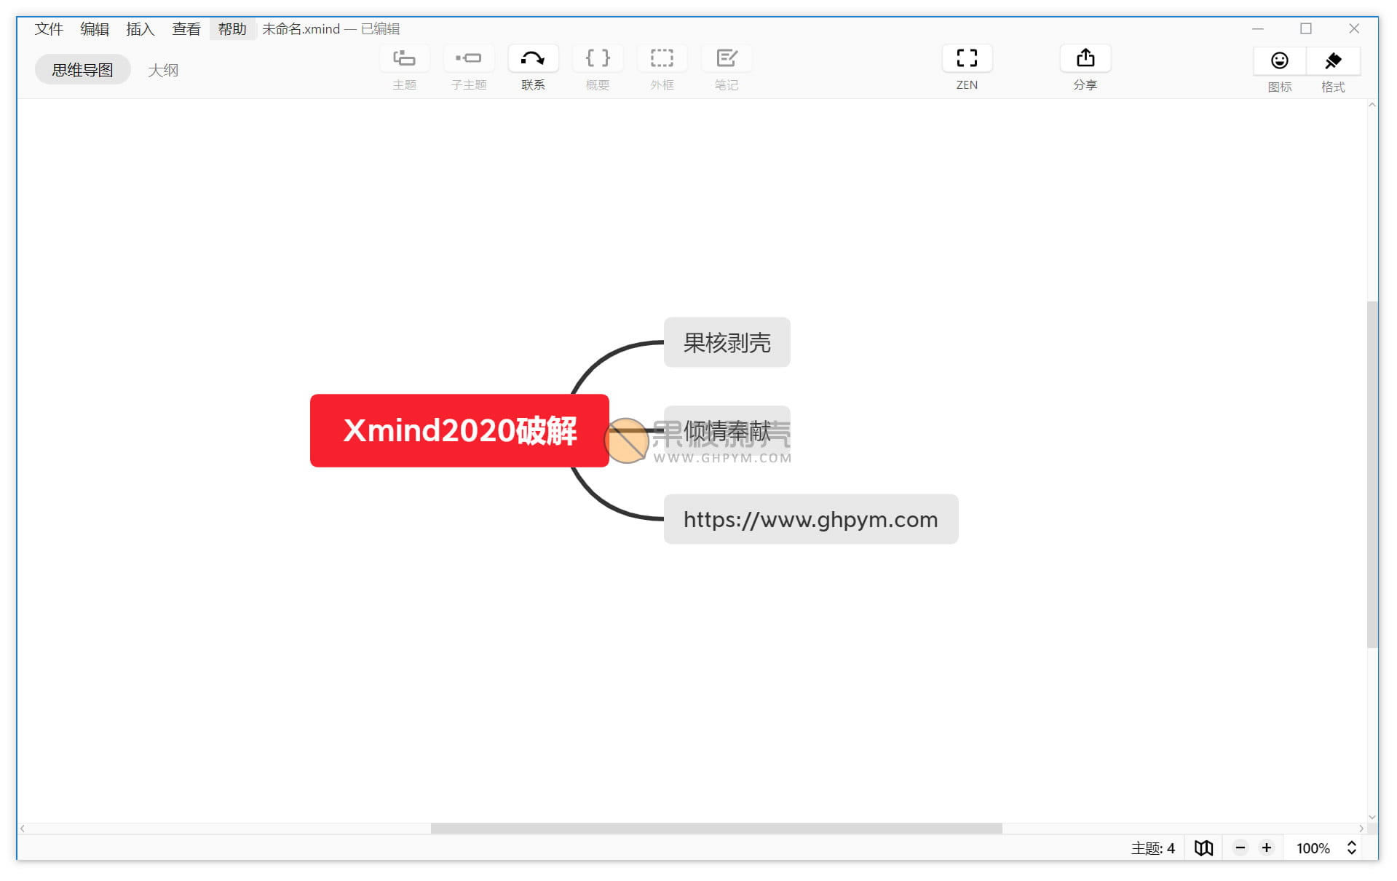This screenshot has width=1397, height=881.
Task: Open the 帮助 menu
Action: 232,29
